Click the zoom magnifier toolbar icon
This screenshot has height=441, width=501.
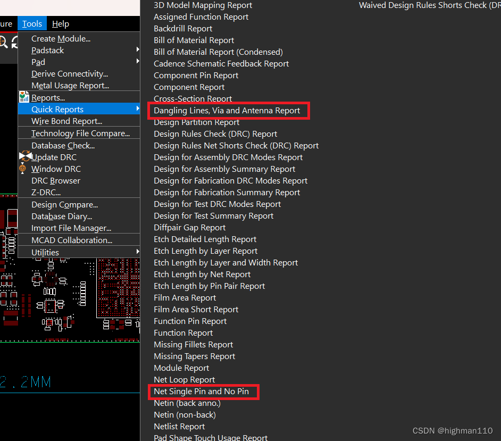click(3, 42)
